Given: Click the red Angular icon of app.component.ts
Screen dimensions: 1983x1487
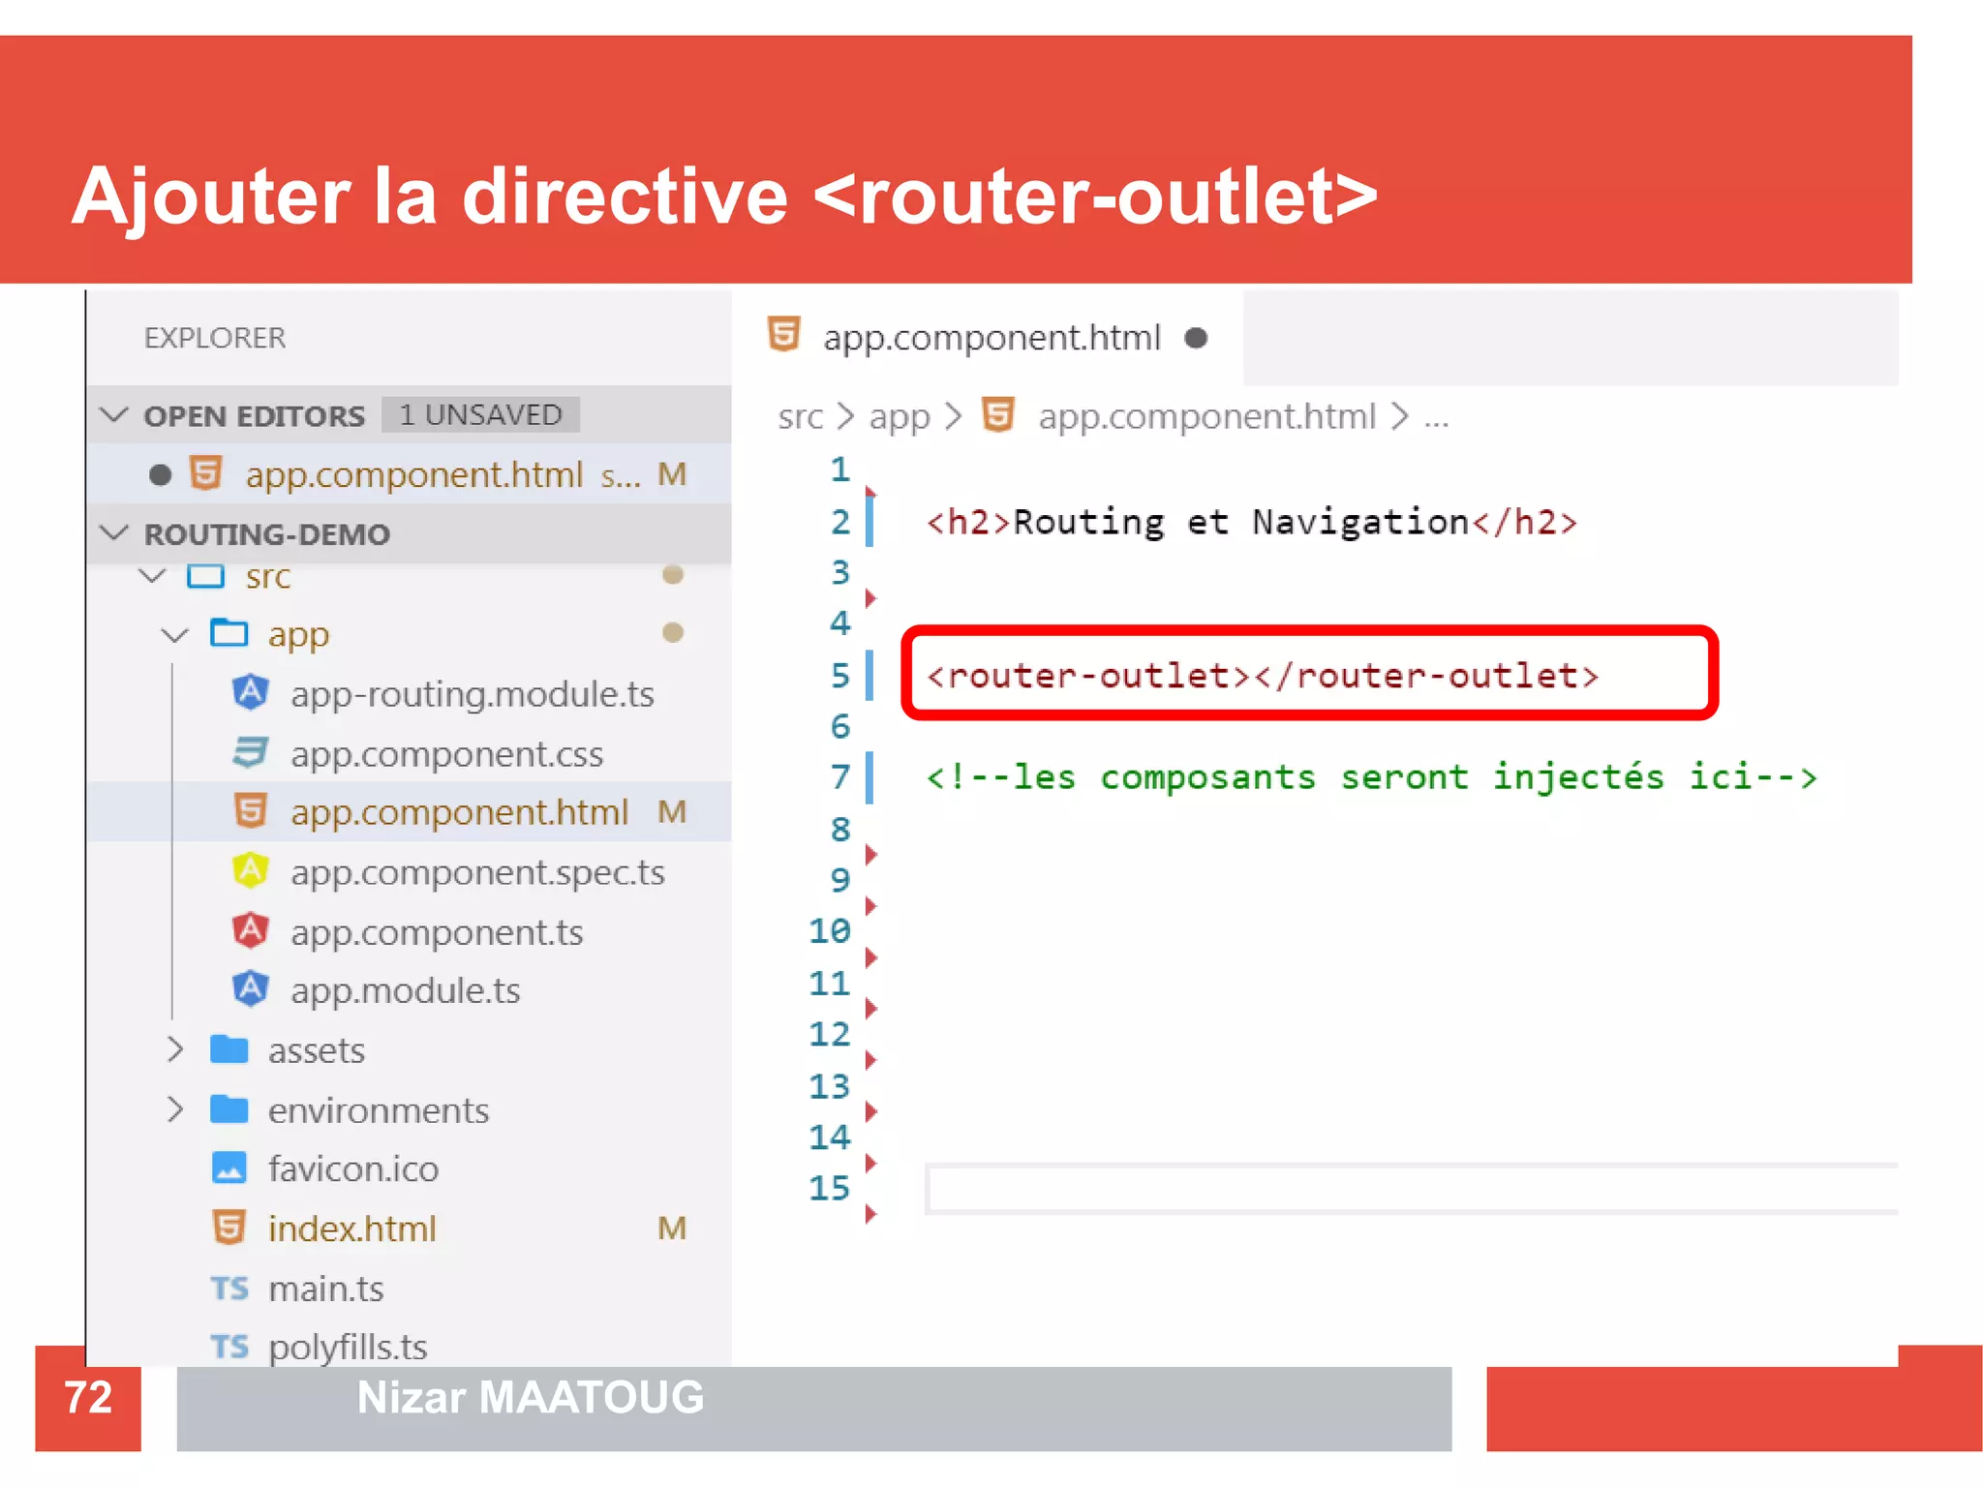Looking at the screenshot, I should click(x=251, y=930).
